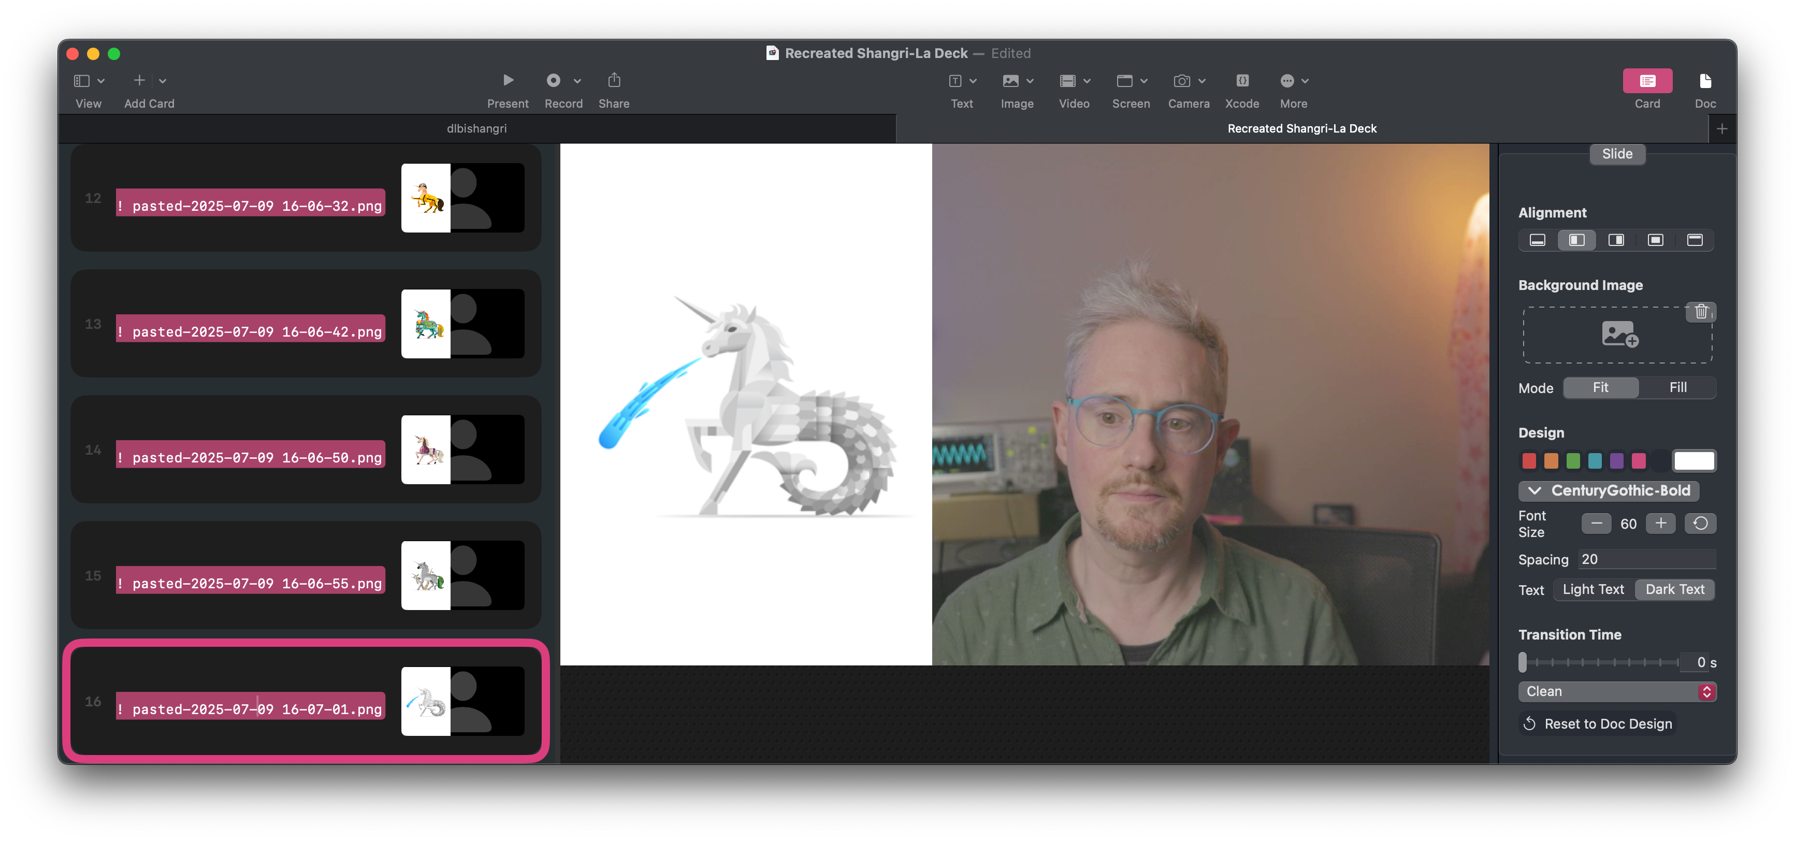Click the Video tool icon
The image size is (1795, 841).
pyautogui.click(x=1067, y=81)
